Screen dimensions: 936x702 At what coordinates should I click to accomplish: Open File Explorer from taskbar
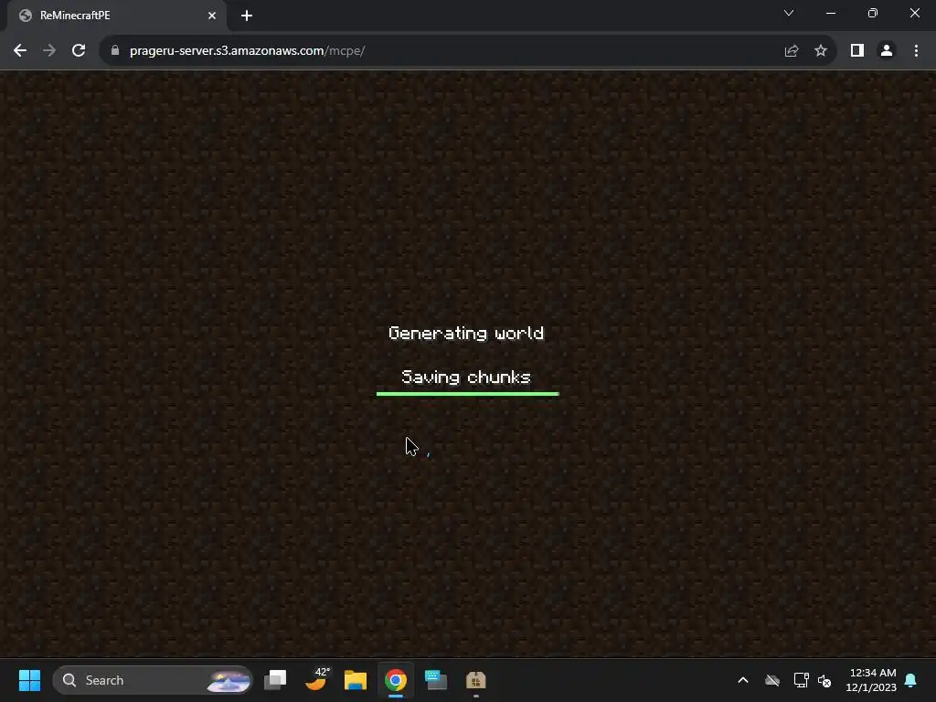pyautogui.click(x=356, y=680)
